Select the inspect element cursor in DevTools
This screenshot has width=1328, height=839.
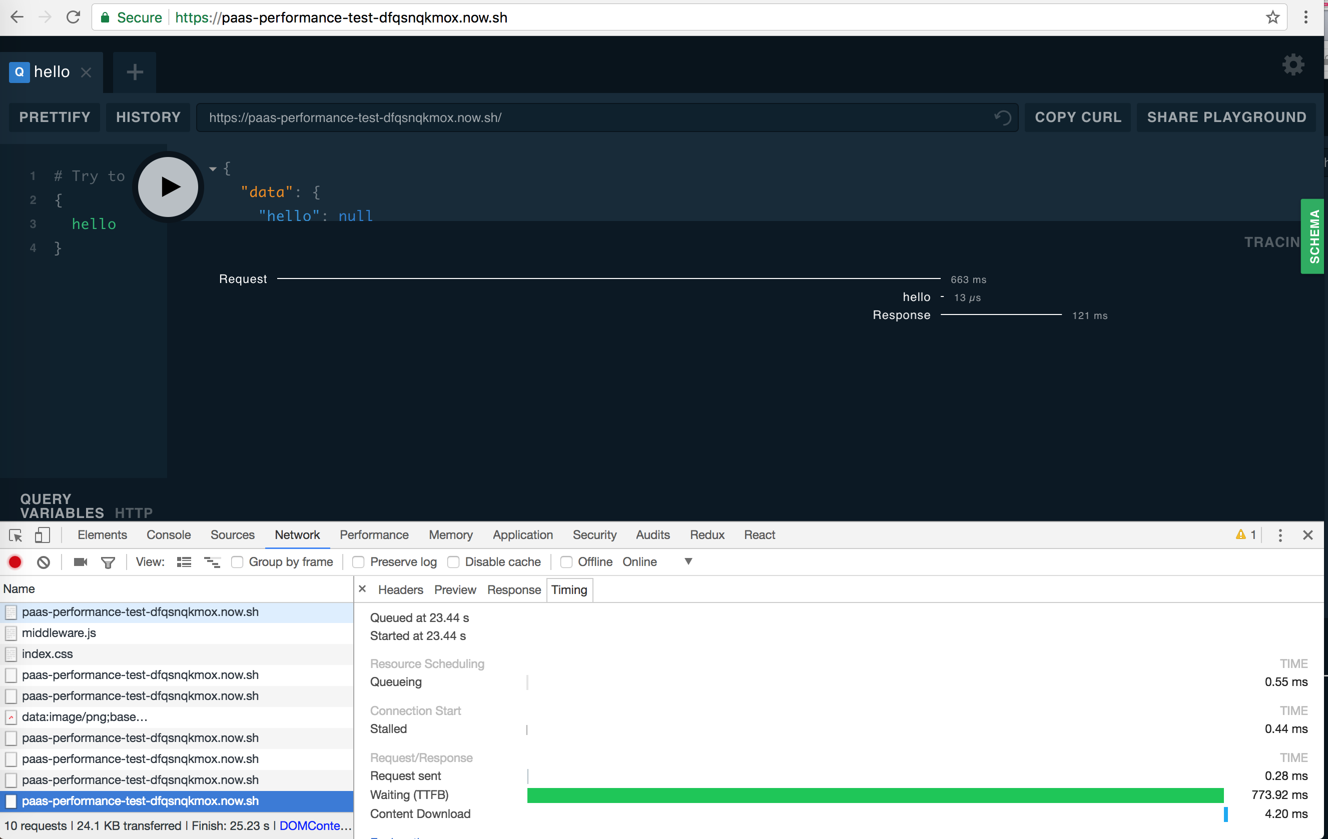15,534
